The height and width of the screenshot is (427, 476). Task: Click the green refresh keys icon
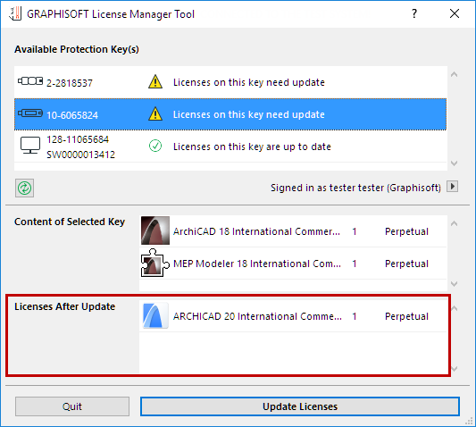tap(25, 188)
